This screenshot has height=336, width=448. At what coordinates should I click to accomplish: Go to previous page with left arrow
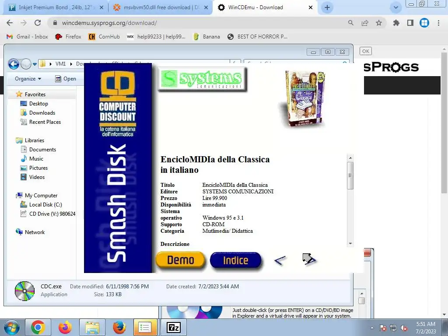point(280,260)
